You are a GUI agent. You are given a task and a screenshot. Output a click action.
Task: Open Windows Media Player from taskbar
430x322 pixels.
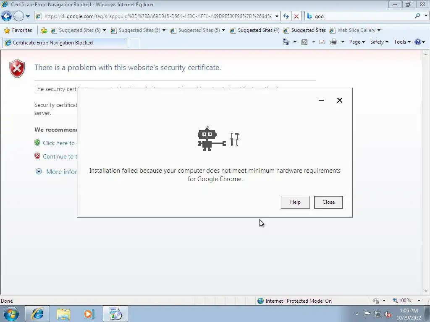coord(89,314)
